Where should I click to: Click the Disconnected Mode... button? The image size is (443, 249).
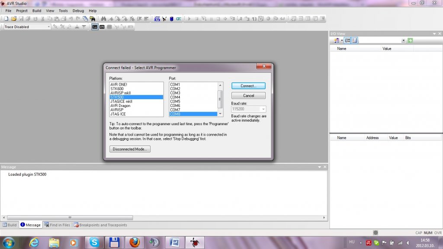pos(130,149)
